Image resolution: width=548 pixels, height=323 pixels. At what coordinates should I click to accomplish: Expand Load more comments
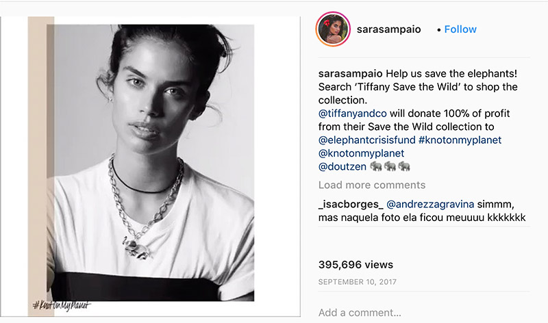coord(371,185)
